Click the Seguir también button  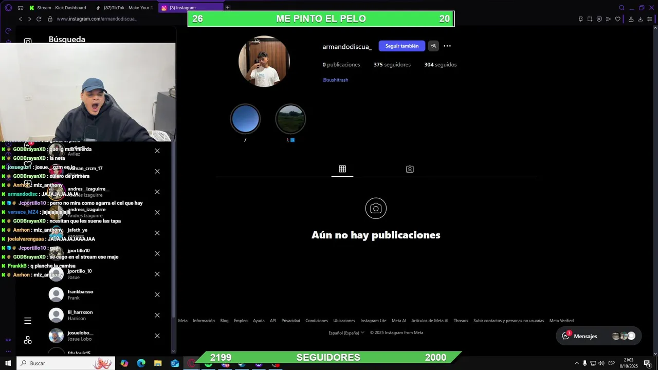pos(402,46)
